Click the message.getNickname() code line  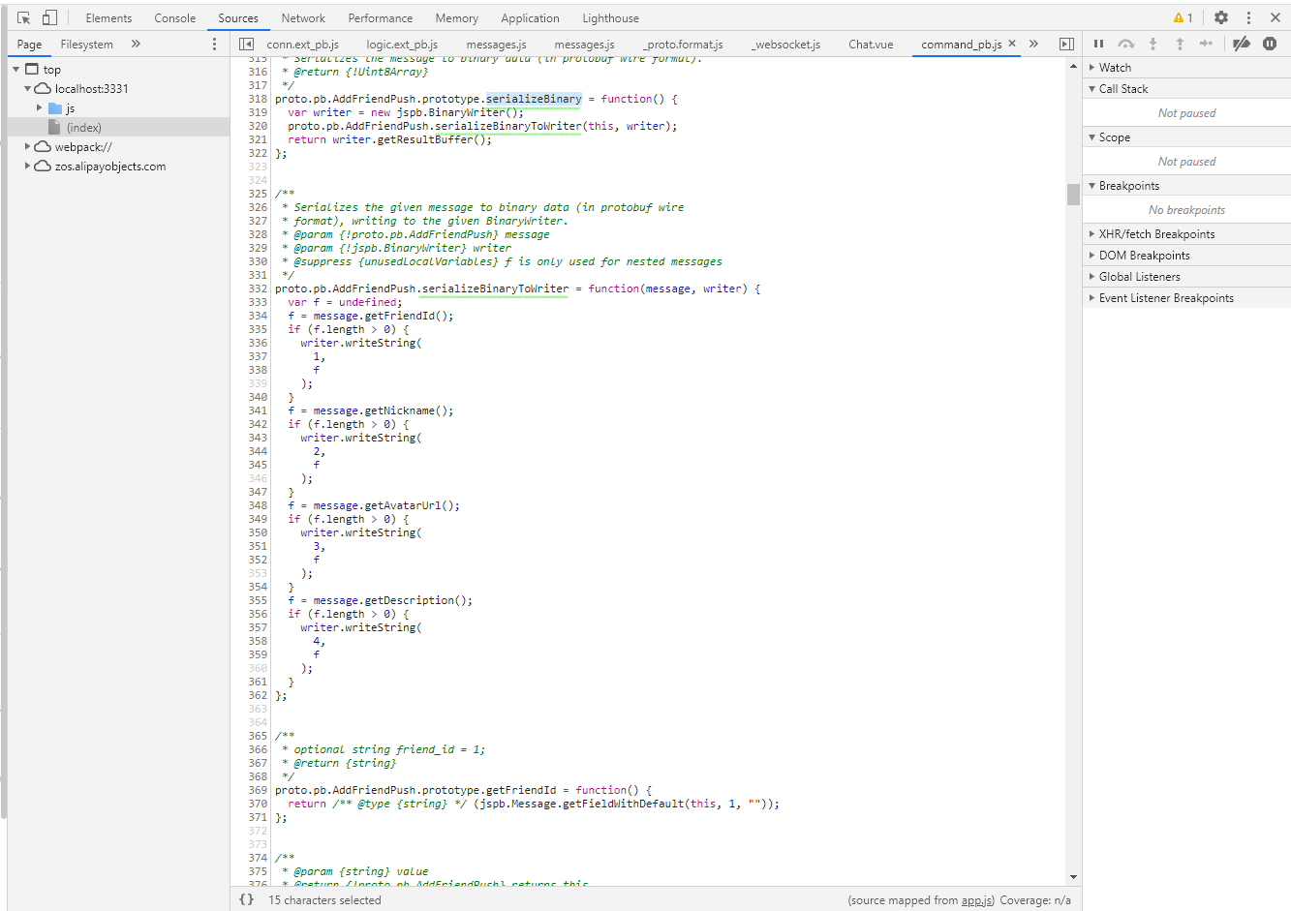click(370, 410)
